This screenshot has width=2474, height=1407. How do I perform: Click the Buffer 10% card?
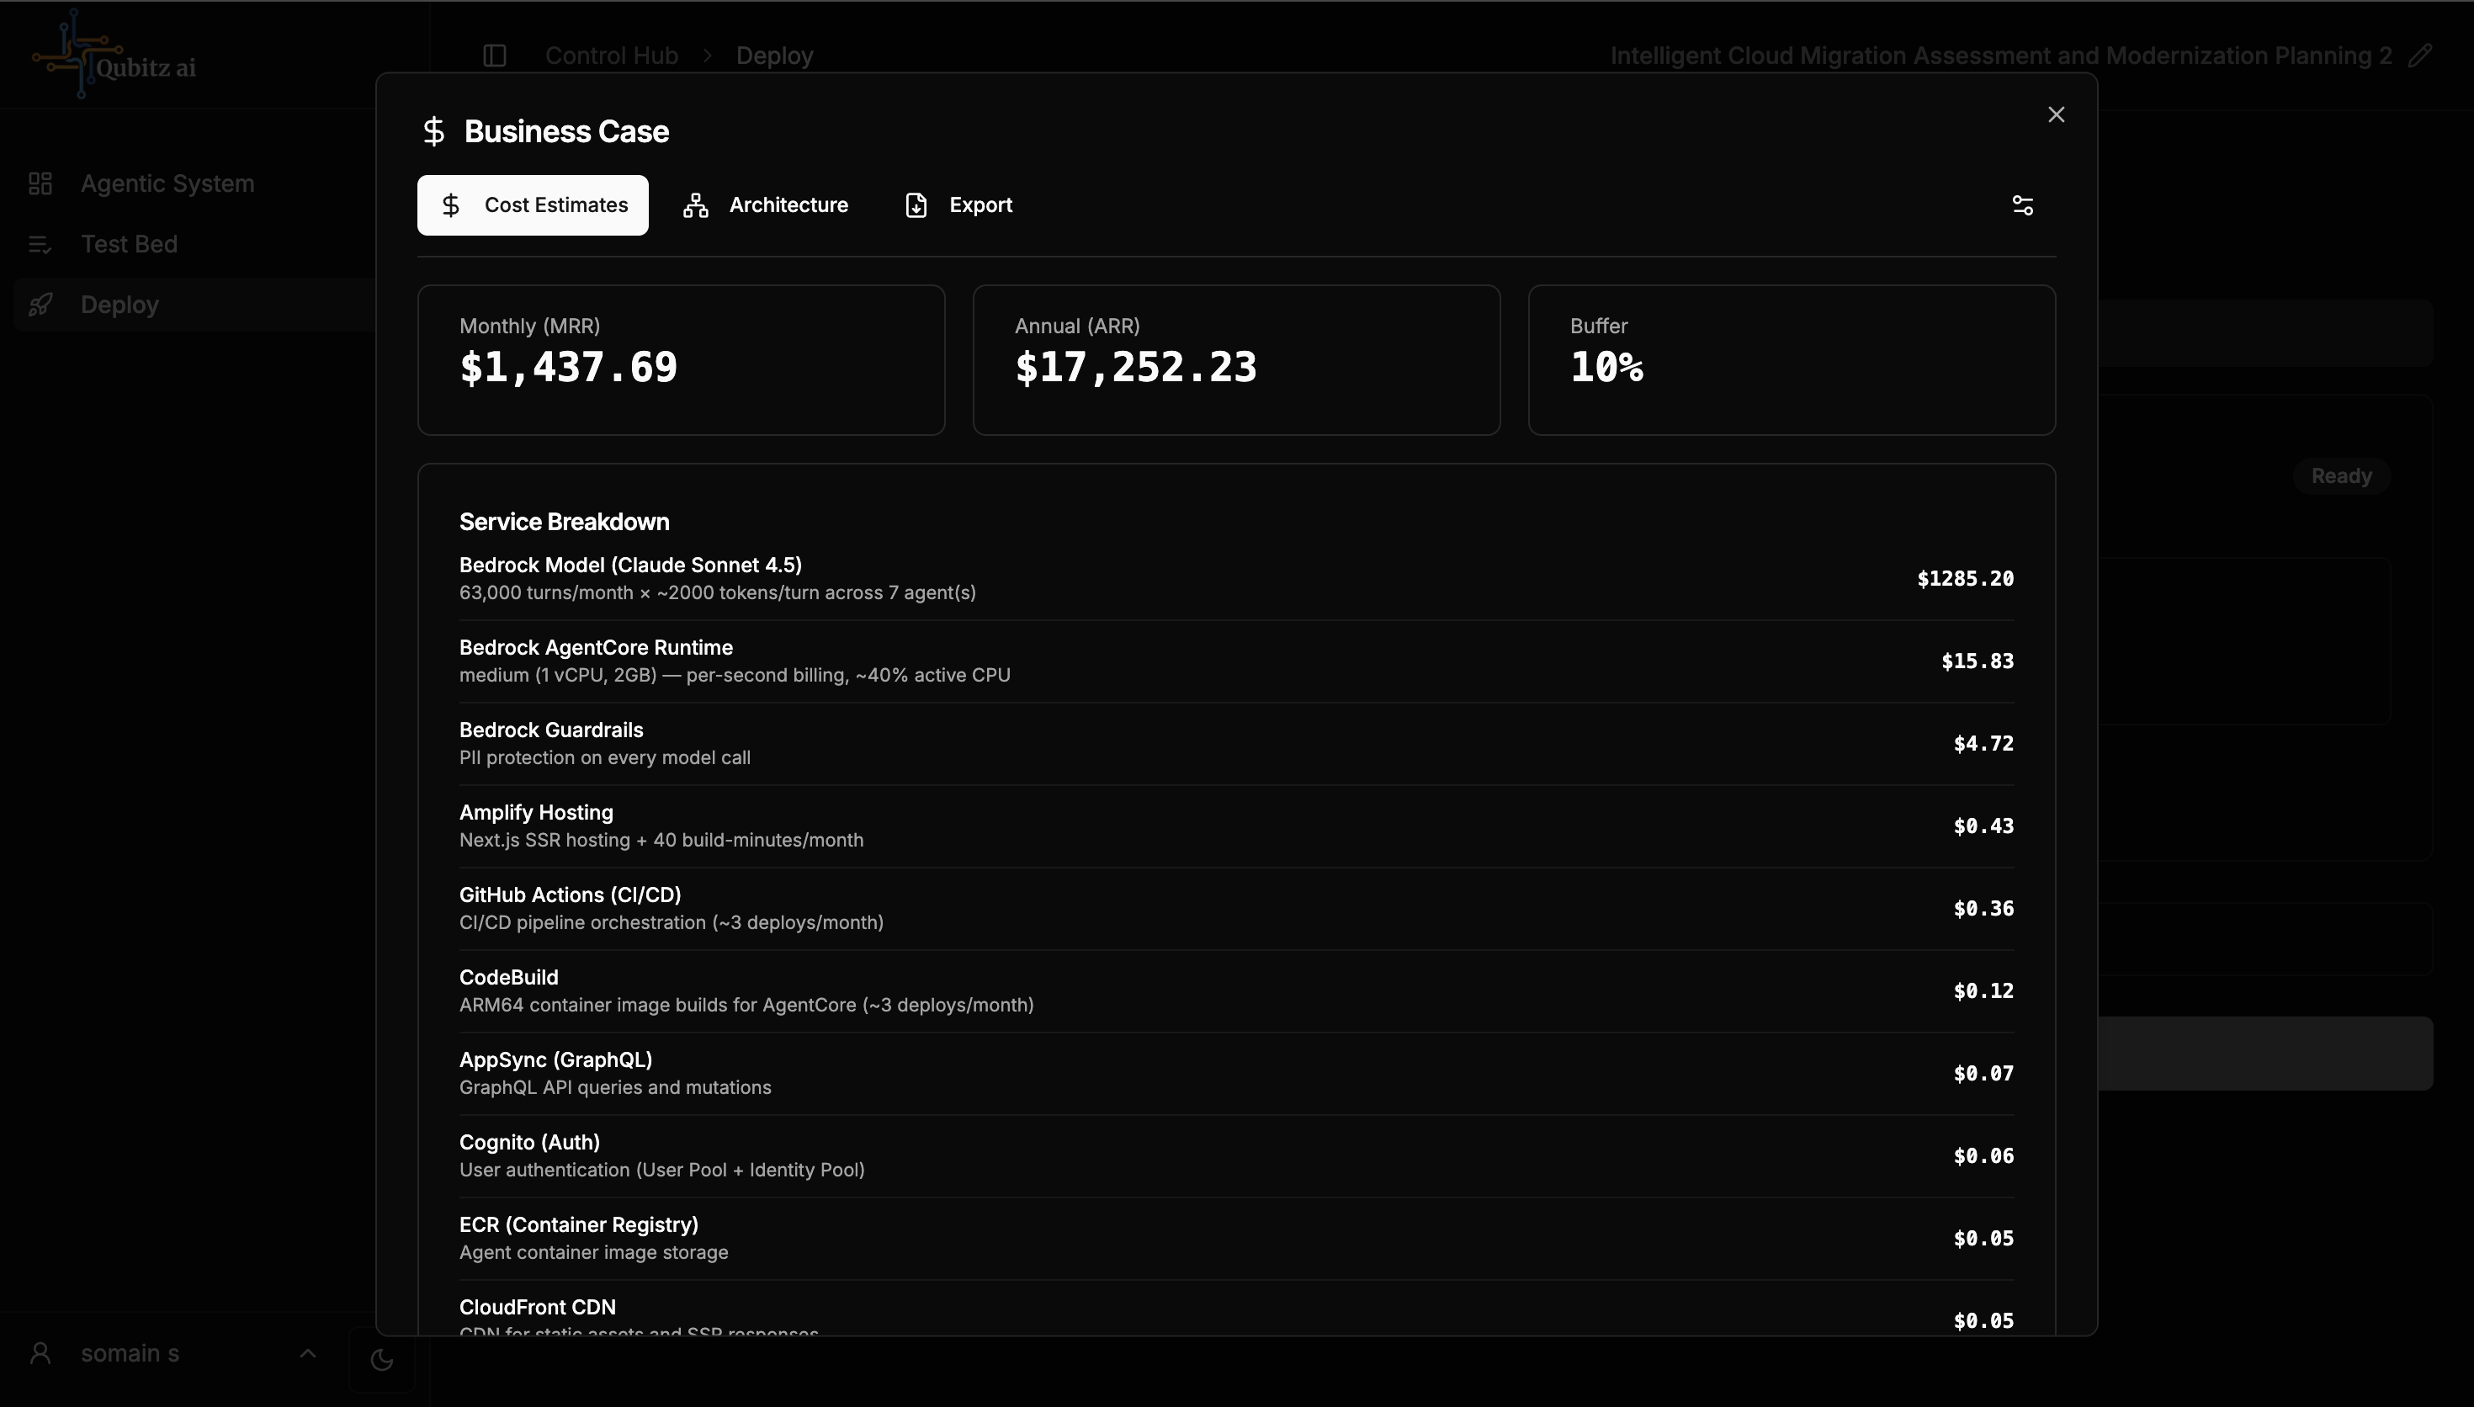coord(1791,359)
